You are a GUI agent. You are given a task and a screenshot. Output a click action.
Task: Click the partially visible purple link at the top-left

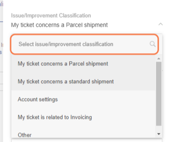click(x=1, y=4)
